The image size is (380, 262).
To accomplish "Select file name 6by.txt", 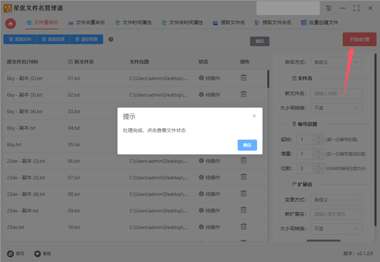I will (x=14, y=144).
